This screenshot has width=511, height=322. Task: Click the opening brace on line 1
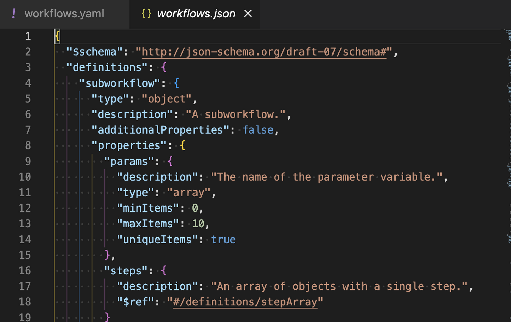tap(57, 36)
